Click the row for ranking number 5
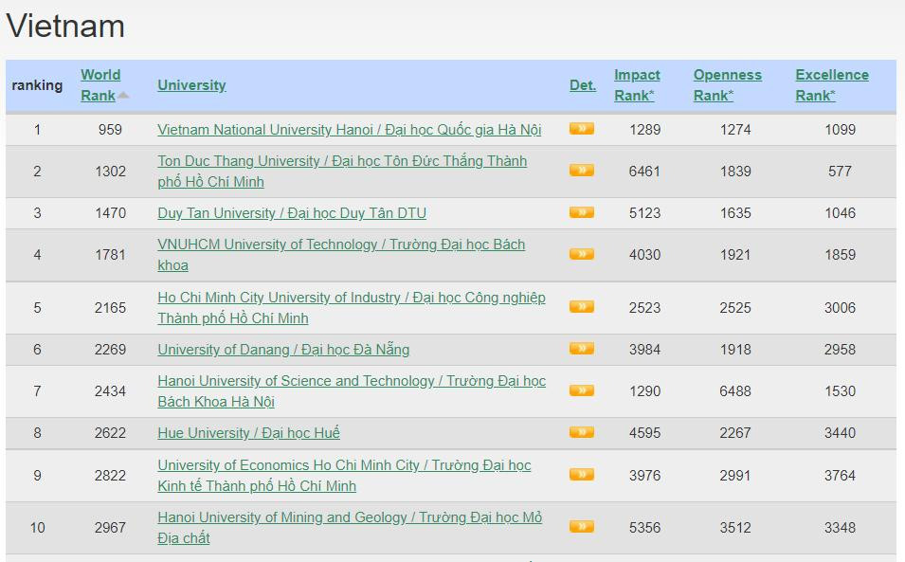Image resolution: width=905 pixels, height=562 pixels. point(37,307)
